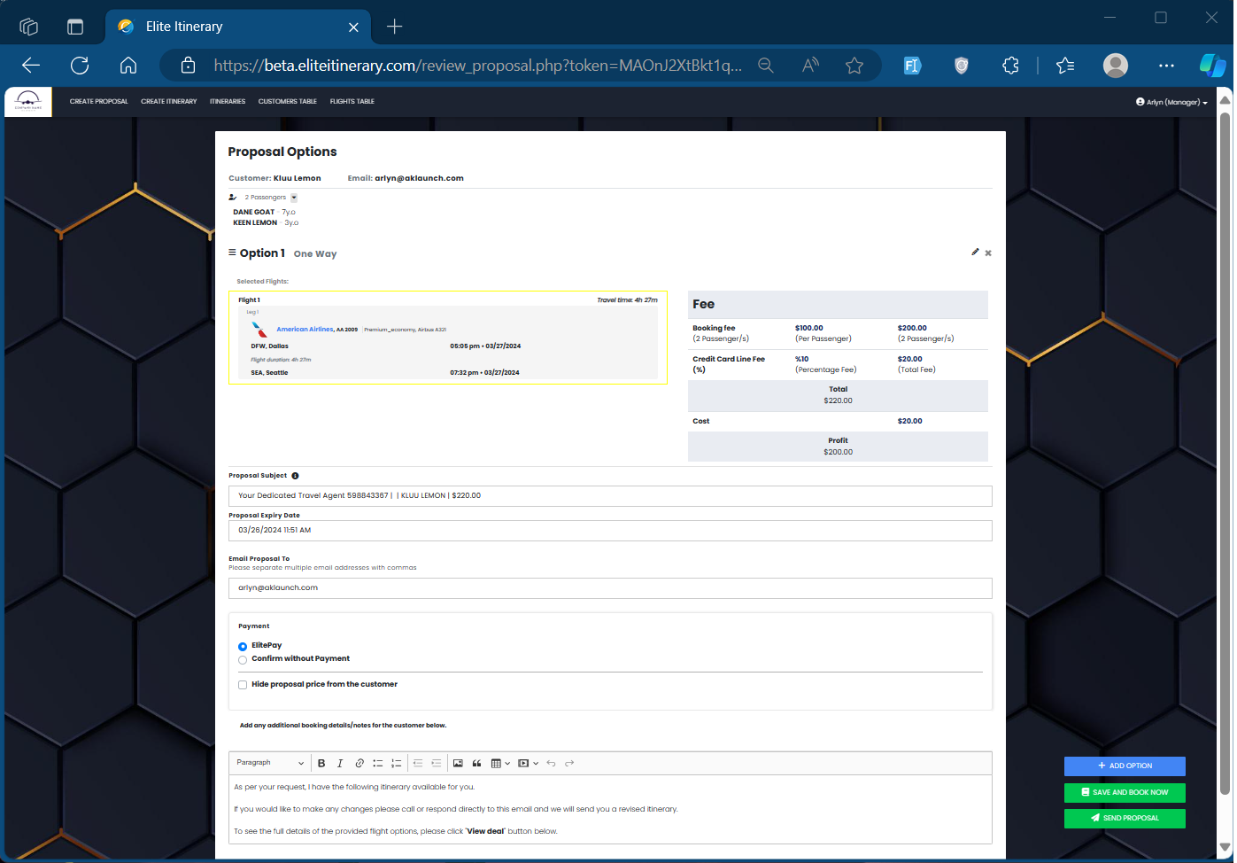Insert a numbered list in the editor

point(397,763)
